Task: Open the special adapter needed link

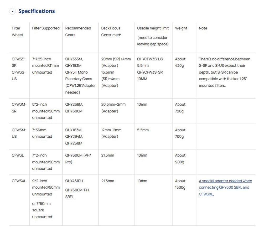Action: 225,188
